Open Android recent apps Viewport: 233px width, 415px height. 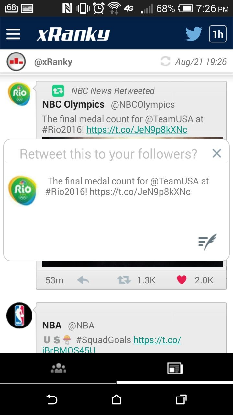tap(181, 399)
